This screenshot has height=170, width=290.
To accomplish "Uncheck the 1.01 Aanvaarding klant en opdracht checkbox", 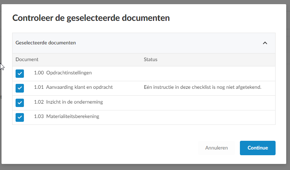I will click(20, 88).
